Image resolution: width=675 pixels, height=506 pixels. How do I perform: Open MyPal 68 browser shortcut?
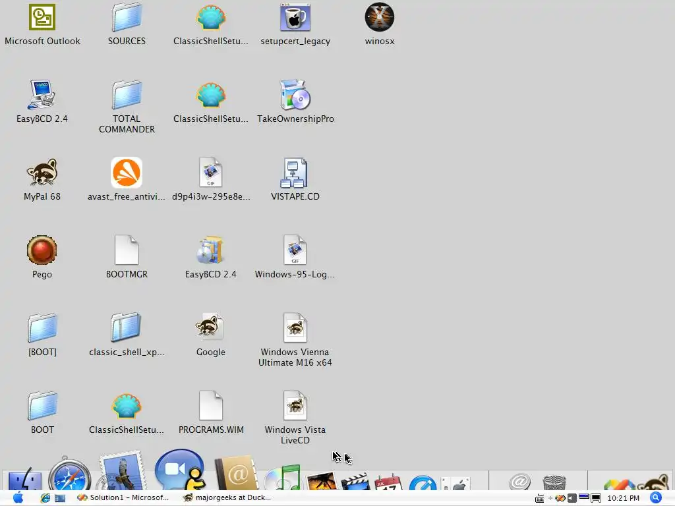tap(42, 180)
